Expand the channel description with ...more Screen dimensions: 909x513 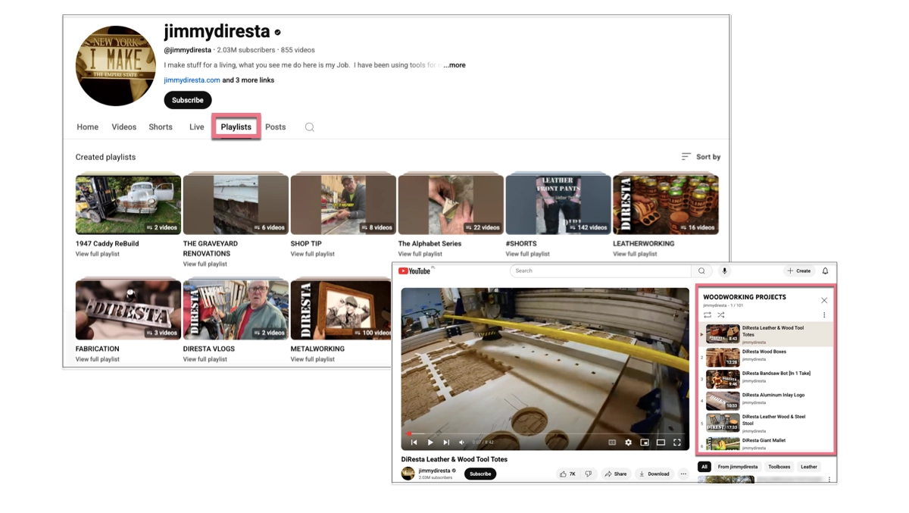pos(454,65)
